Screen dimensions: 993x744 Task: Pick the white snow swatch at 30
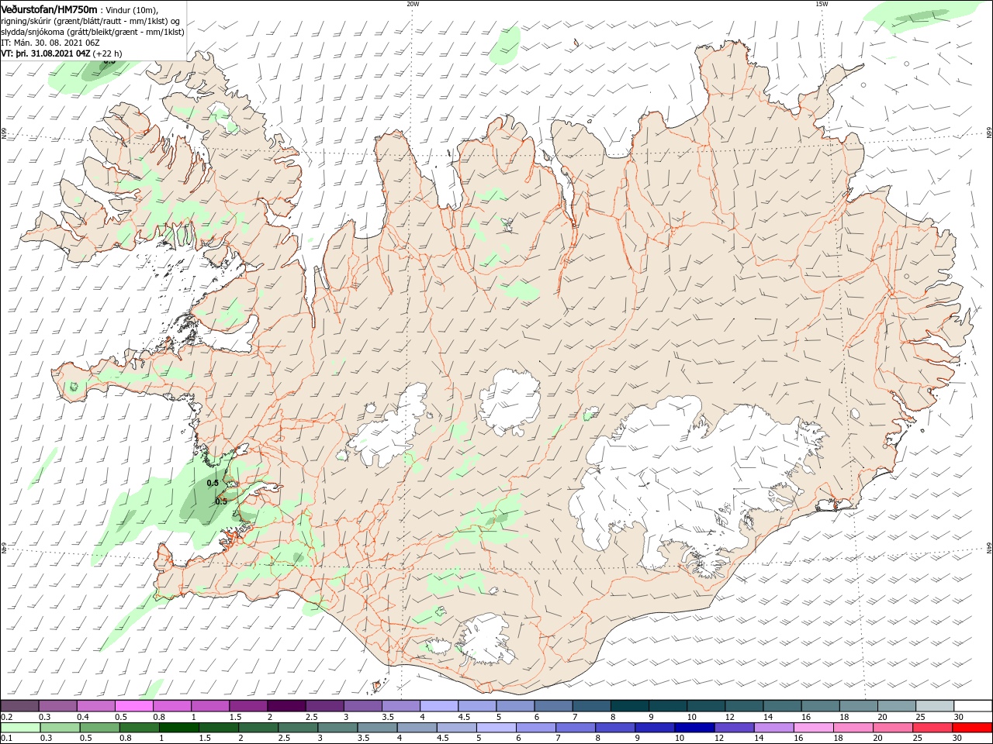pos(972,705)
